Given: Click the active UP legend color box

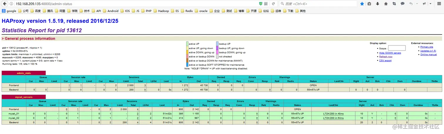Looking at the screenshot, I should tap(187, 44).
